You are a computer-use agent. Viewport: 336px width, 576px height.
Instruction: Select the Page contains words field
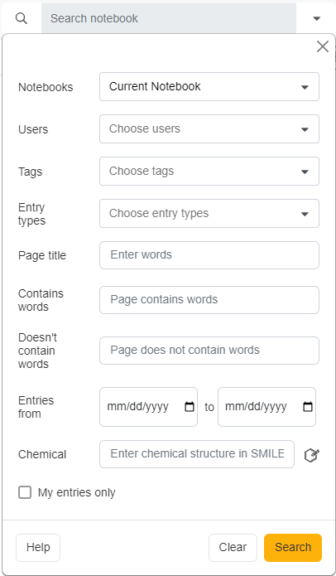coord(209,300)
